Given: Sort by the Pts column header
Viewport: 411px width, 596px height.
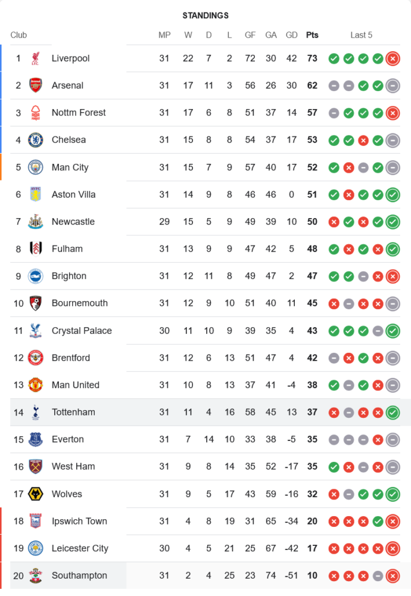Looking at the screenshot, I should (x=312, y=35).
